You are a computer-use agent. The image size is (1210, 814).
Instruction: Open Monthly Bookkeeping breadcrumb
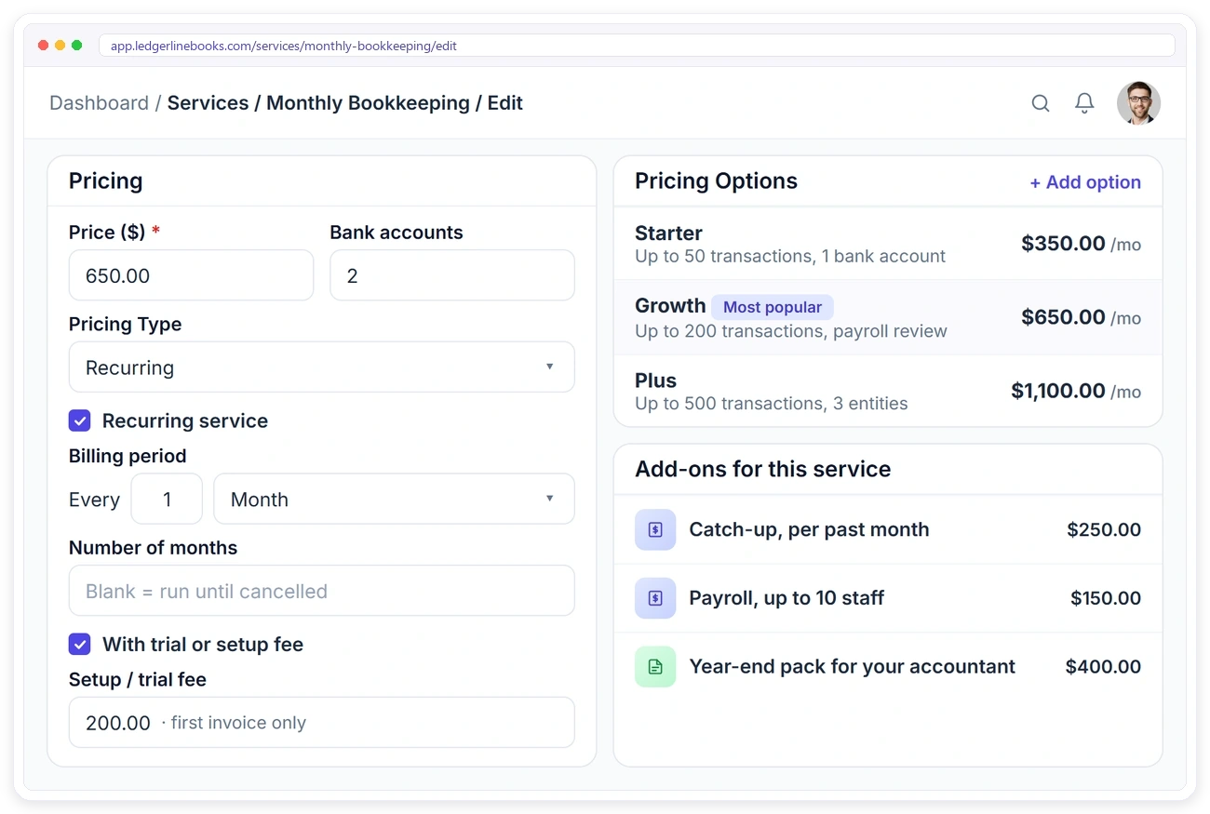(368, 103)
